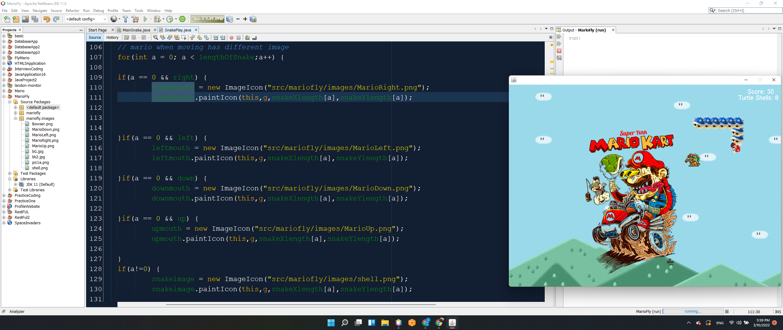The image size is (783, 330).
Task: Click the Next Bookmark icon
Action: pyautogui.click(x=199, y=38)
